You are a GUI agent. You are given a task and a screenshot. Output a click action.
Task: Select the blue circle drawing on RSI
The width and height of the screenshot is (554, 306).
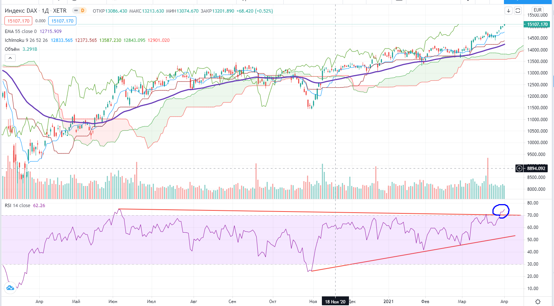coord(501,211)
